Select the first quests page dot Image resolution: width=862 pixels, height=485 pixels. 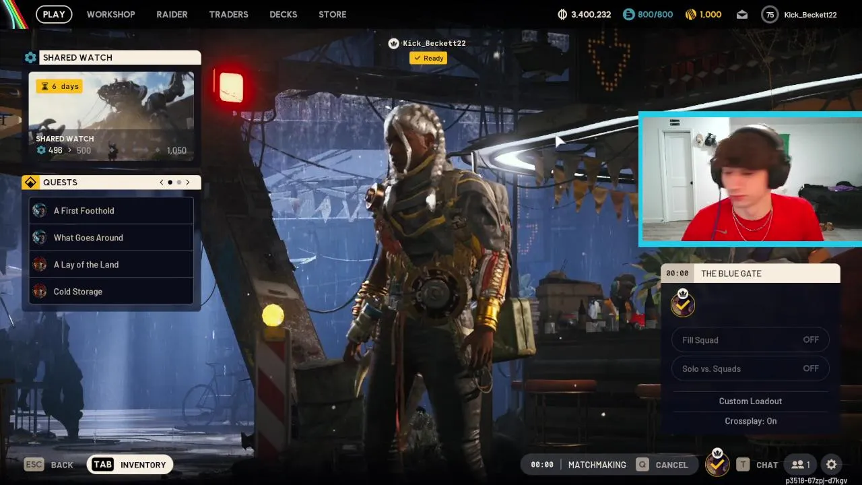(x=170, y=183)
